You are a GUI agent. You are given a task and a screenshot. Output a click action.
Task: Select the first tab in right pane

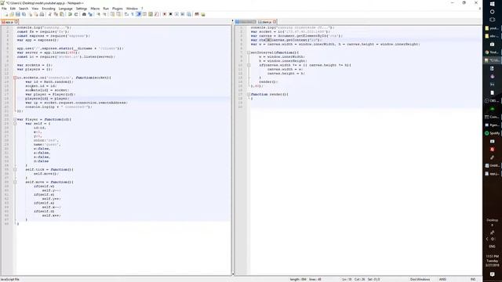click(246, 22)
